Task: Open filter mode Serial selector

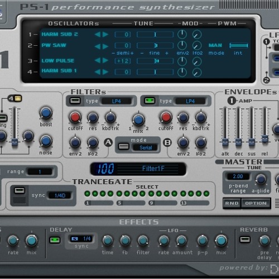Action: point(146,148)
